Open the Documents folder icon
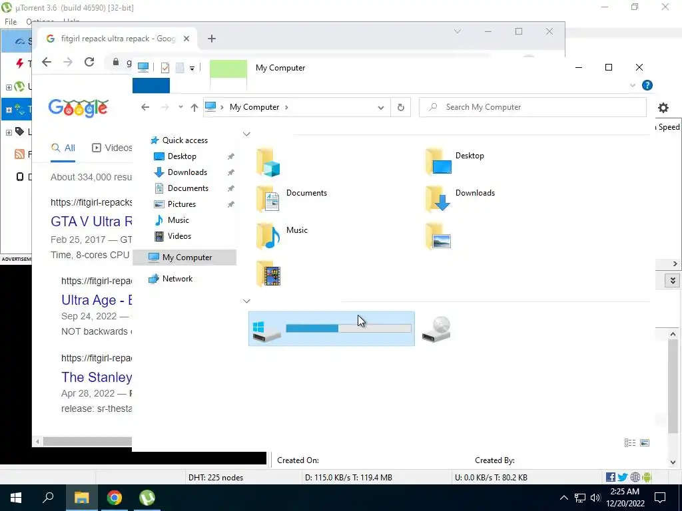Screen dimensions: 682x511 [x=268, y=200]
